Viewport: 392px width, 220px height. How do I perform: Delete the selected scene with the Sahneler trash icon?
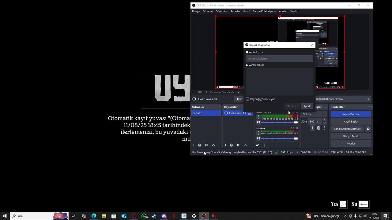[x=200, y=145]
